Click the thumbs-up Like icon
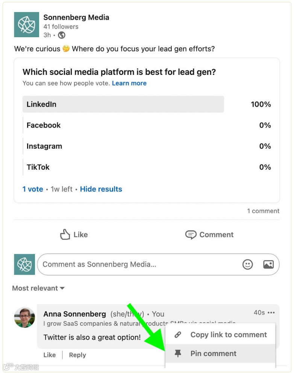The image size is (294, 373). (65, 234)
